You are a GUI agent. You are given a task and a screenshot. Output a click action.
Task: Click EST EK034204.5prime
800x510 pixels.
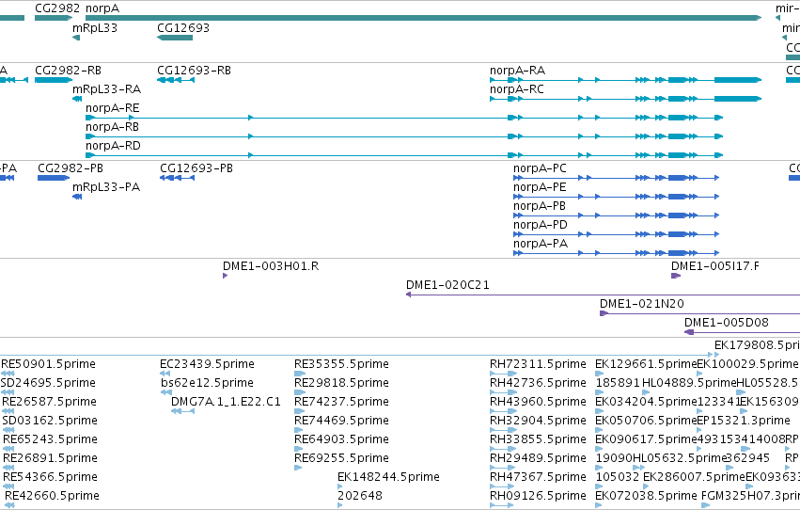click(x=646, y=402)
